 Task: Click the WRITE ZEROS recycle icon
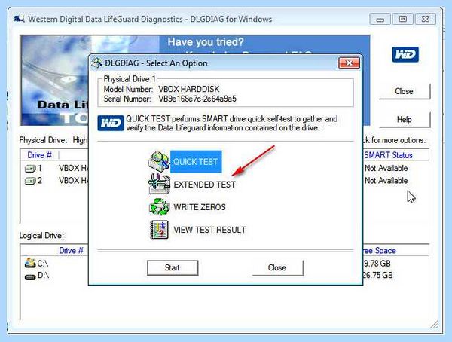(x=159, y=207)
